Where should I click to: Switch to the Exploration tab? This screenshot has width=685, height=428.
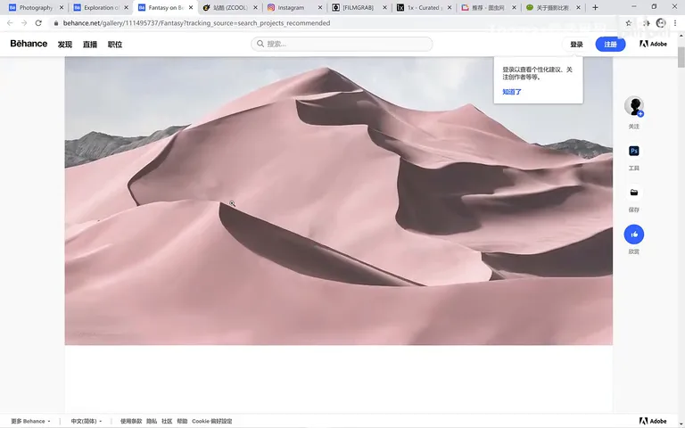(x=101, y=7)
